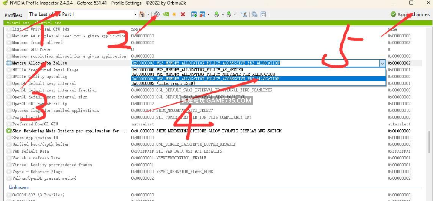Viewport: 433px width, 201px height.
Task: Select highlighted AGGRESSIVE_PRE_ALLOCATION list option
Action: point(258,79)
